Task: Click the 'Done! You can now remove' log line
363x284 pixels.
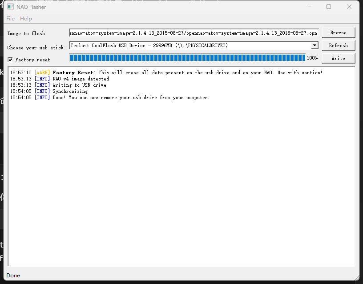Action: pyautogui.click(x=130, y=97)
